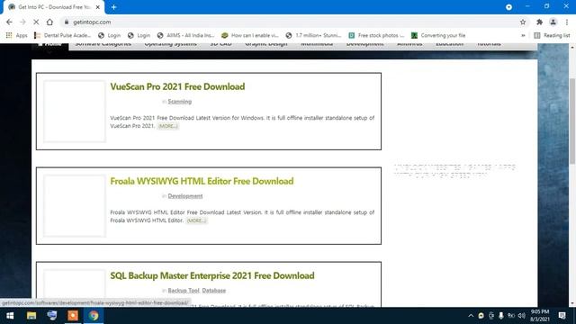This screenshot has width=576, height=324.
Task: Click the VueScan Pro post thumbnail
Action: tap(75, 112)
